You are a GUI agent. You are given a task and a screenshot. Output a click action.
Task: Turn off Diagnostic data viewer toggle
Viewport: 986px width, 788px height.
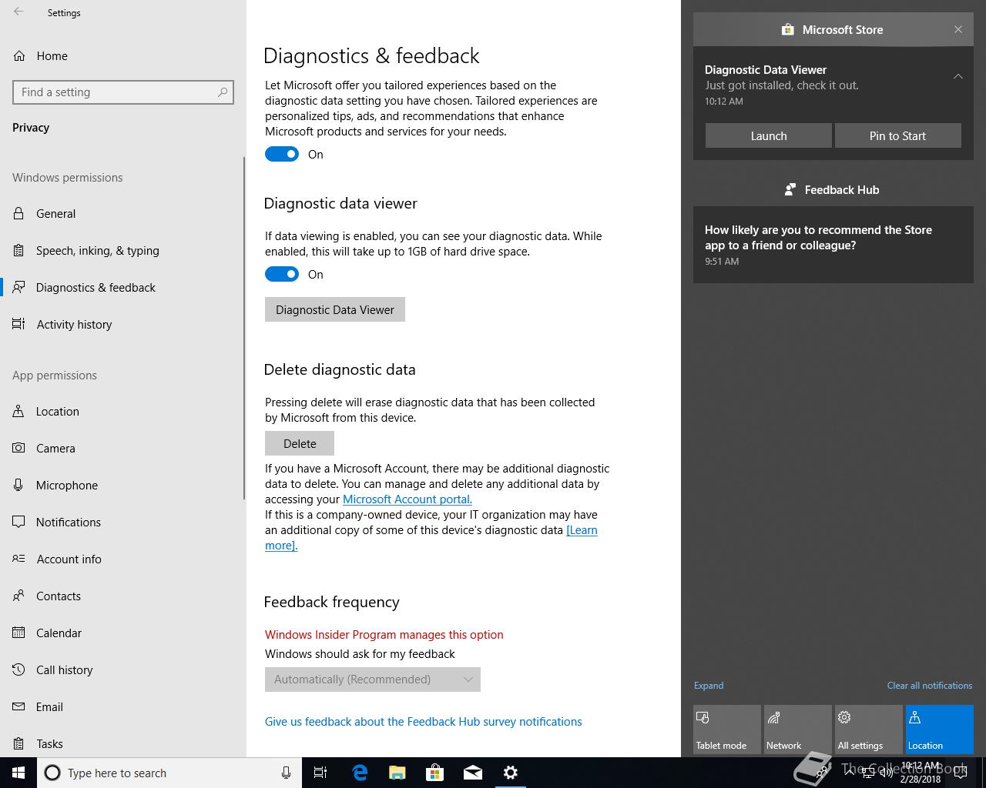pos(282,274)
